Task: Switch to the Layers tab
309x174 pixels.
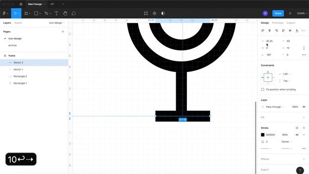Action: pyautogui.click(x=7, y=23)
